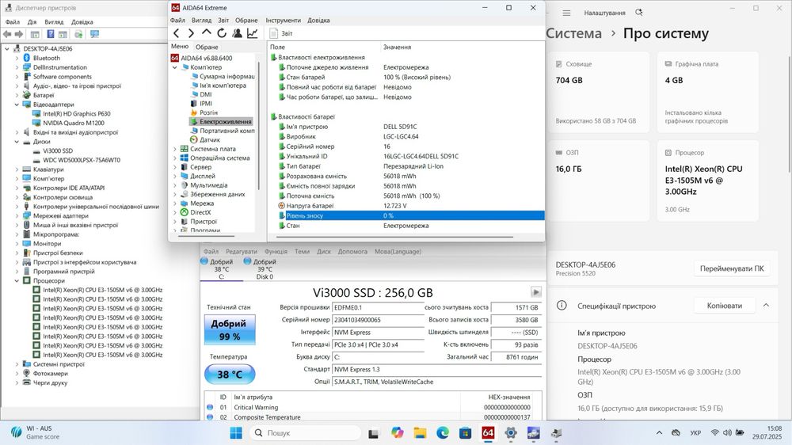Switch to the Обране tab in AIDA64
Screen dimensions: 792x445
pyautogui.click(x=207, y=47)
